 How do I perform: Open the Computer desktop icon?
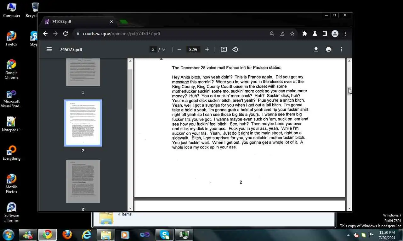click(12, 10)
